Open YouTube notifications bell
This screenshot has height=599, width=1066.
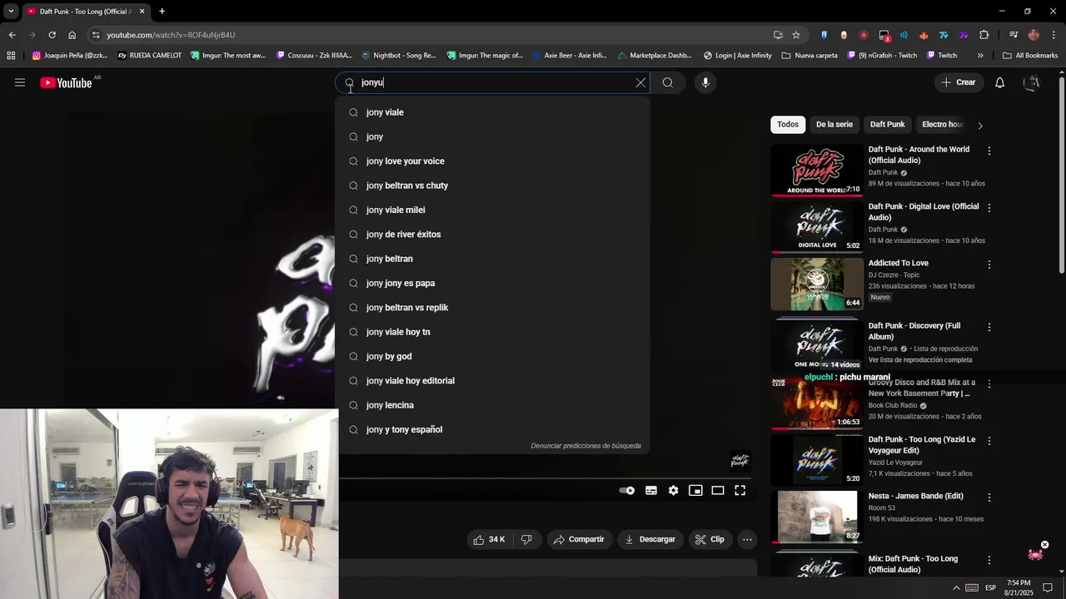1000,82
